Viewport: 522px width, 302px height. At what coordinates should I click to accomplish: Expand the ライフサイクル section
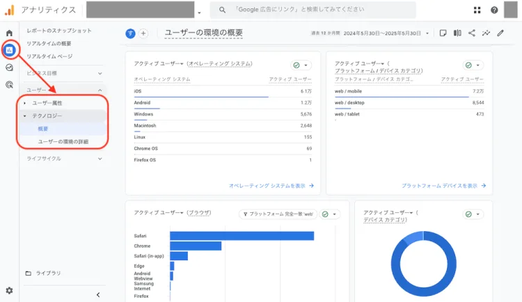click(100, 159)
